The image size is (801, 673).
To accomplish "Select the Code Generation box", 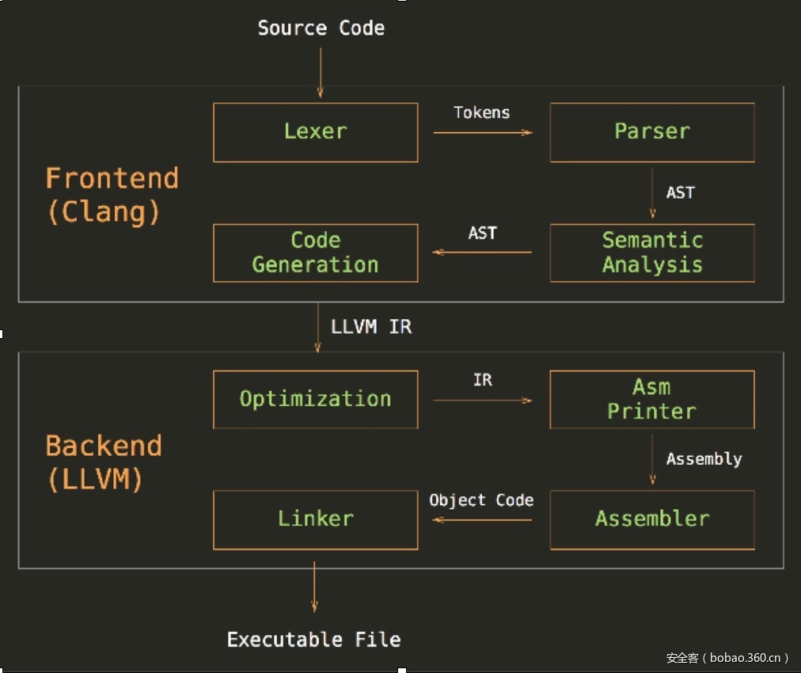I will click(x=315, y=253).
